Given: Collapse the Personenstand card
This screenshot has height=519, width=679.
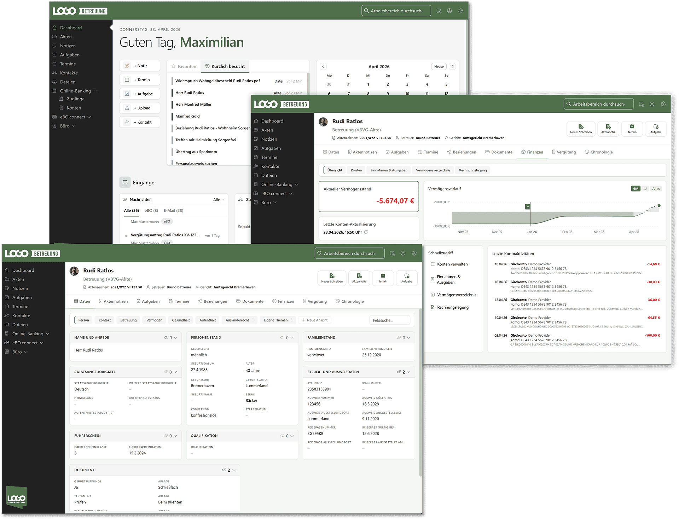Looking at the screenshot, I should (292, 338).
